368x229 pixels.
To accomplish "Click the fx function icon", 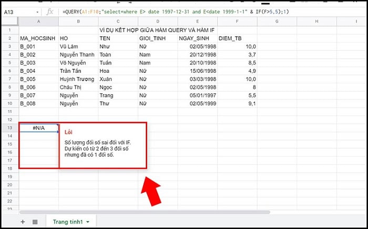I will [51, 11].
